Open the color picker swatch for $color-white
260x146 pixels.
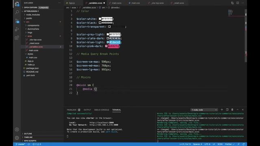coord(100,19)
